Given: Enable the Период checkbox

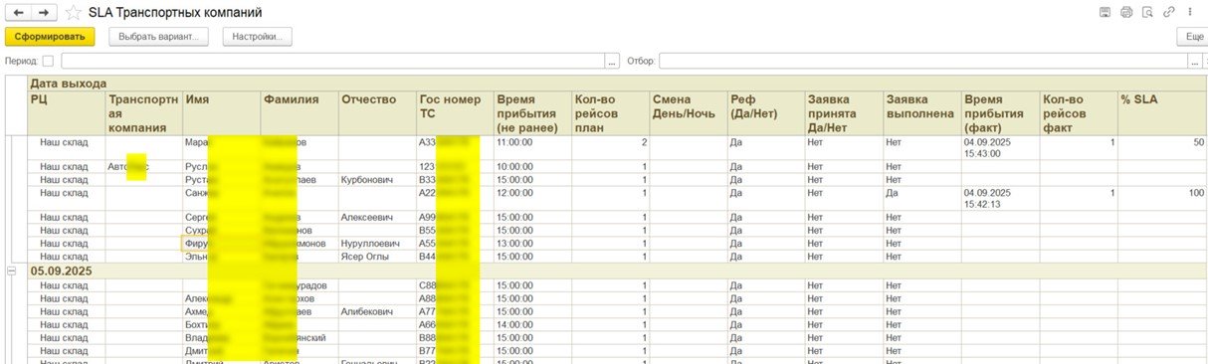Looking at the screenshot, I should coord(49,61).
